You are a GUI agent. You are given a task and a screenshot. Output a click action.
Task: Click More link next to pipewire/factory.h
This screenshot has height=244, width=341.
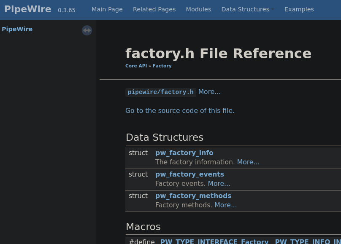tap(209, 92)
